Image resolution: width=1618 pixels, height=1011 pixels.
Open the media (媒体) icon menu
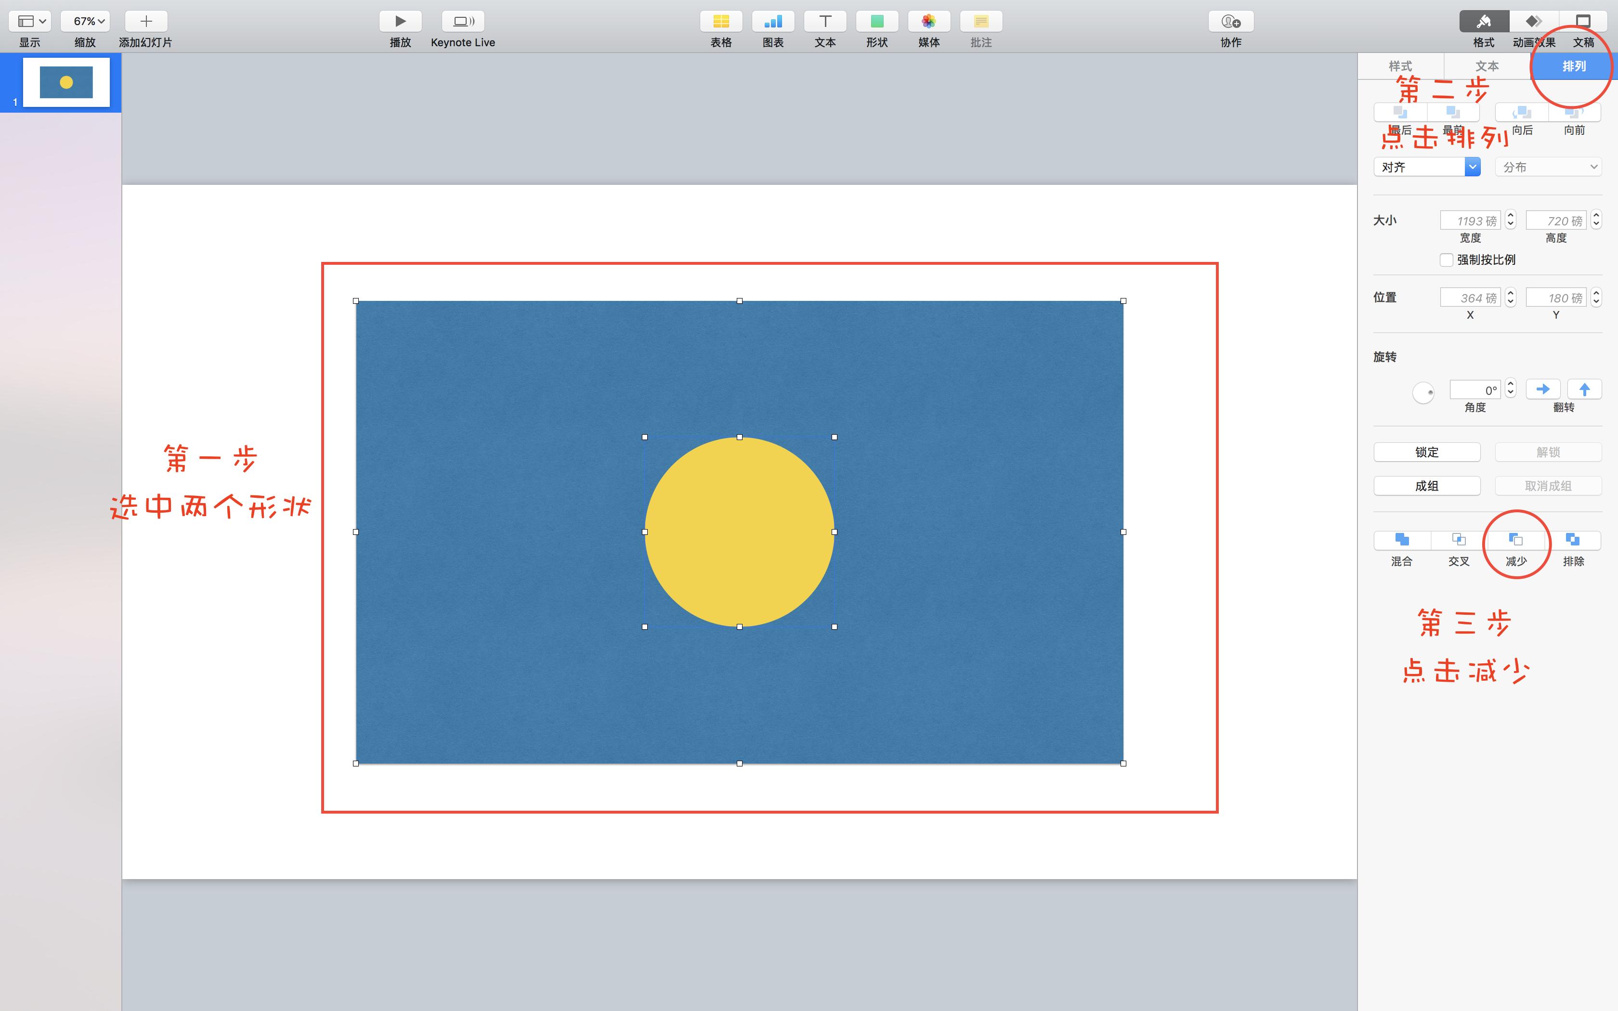tap(929, 21)
